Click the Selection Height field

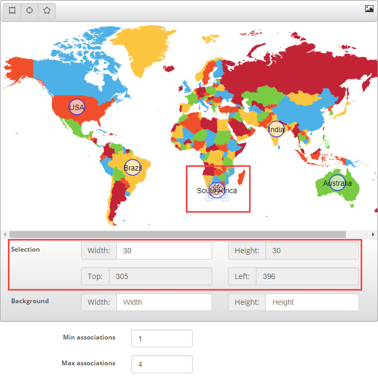(312, 251)
